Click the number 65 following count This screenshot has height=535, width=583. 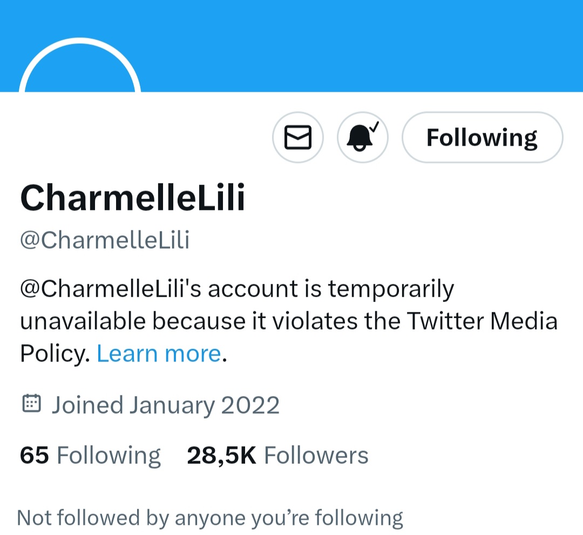pyautogui.click(x=34, y=456)
